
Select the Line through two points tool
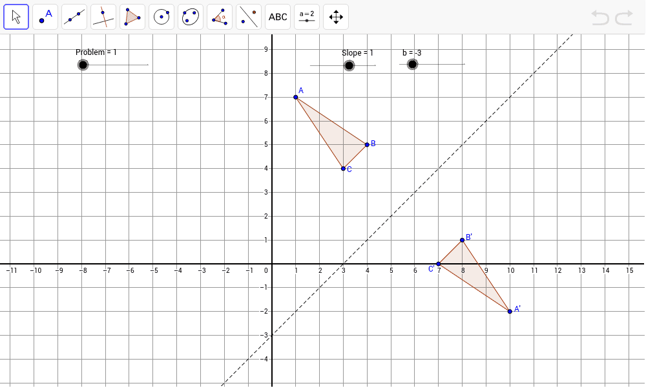tap(74, 16)
